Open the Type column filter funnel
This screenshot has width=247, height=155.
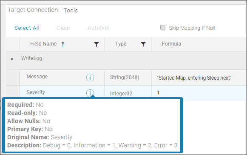click(143, 44)
